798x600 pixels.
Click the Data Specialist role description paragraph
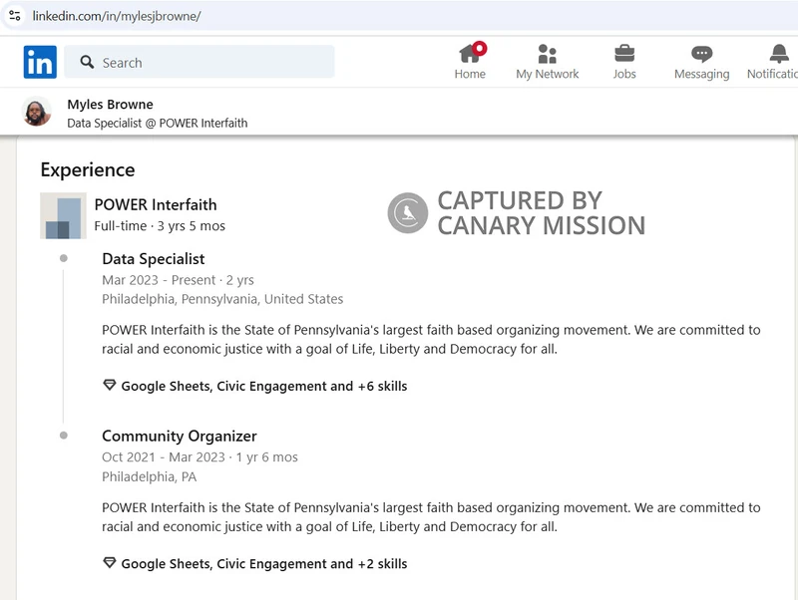click(431, 339)
